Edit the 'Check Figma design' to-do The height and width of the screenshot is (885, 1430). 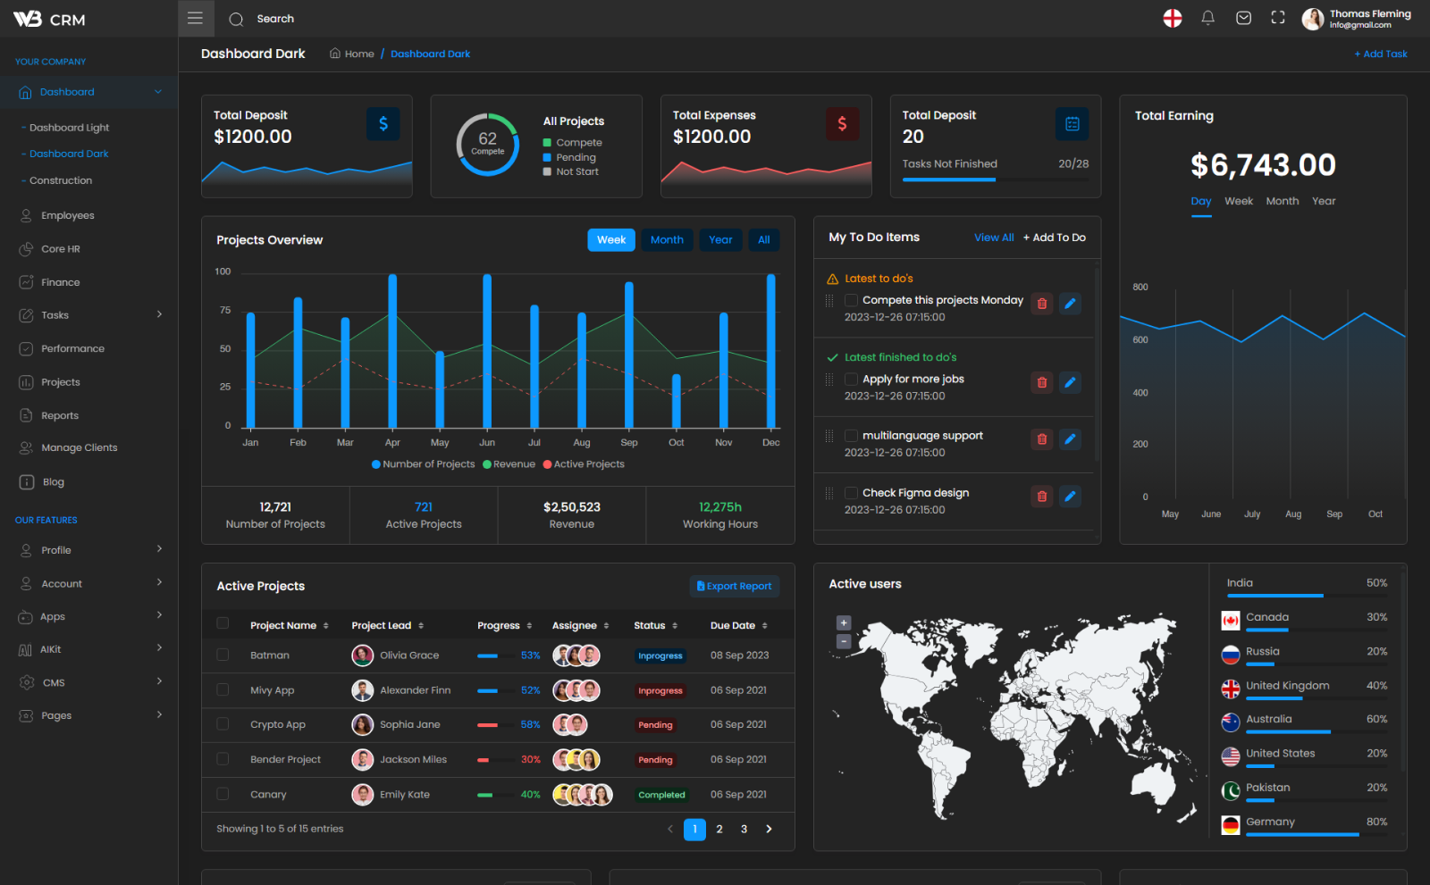(x=1070, y=496)
